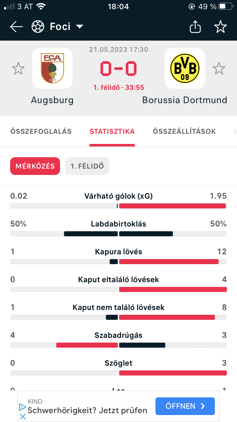Open the FC Augsburg team logo
The height and width of the screenshot is (422, 237).
tap(52, 68)
